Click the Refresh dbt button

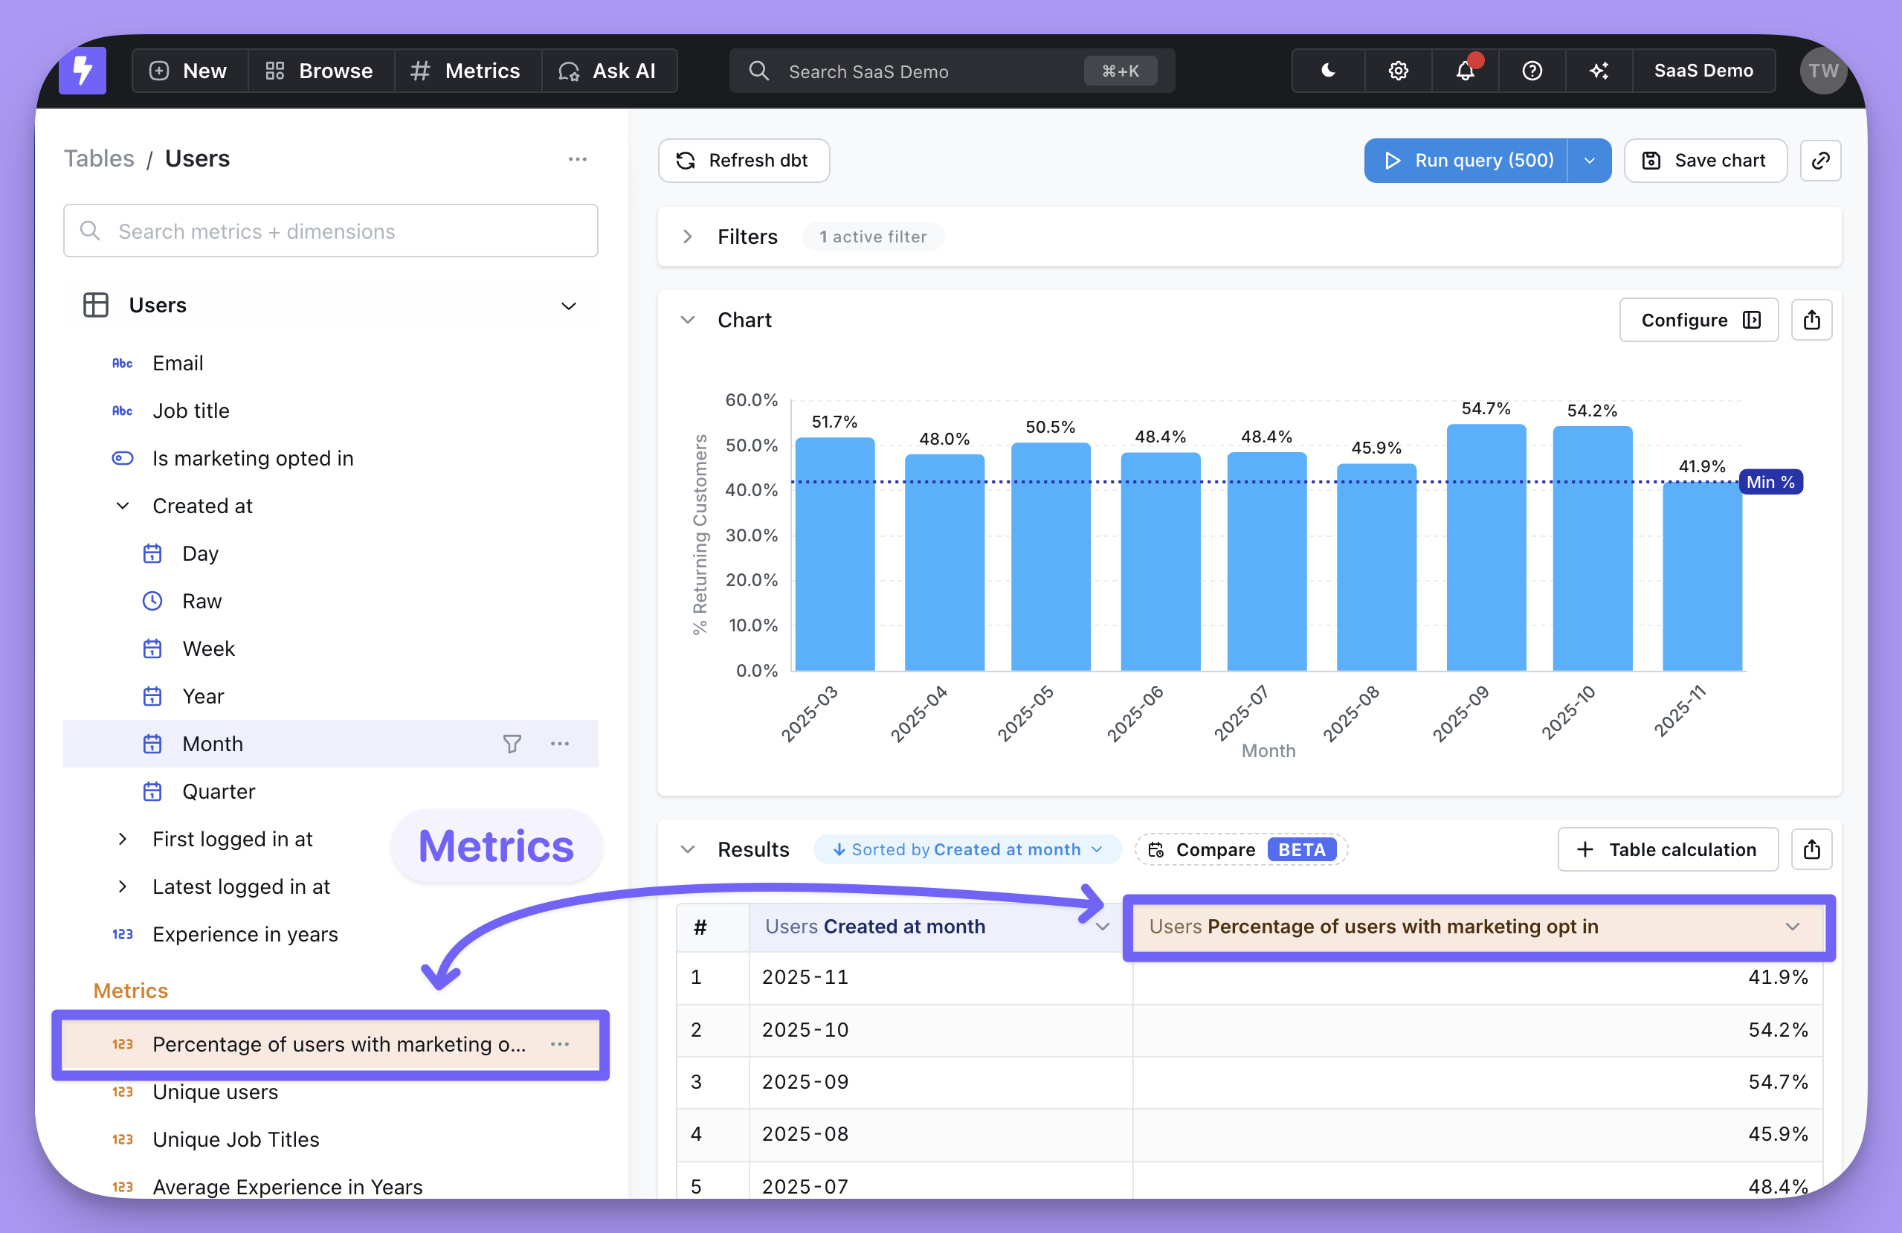744,161
